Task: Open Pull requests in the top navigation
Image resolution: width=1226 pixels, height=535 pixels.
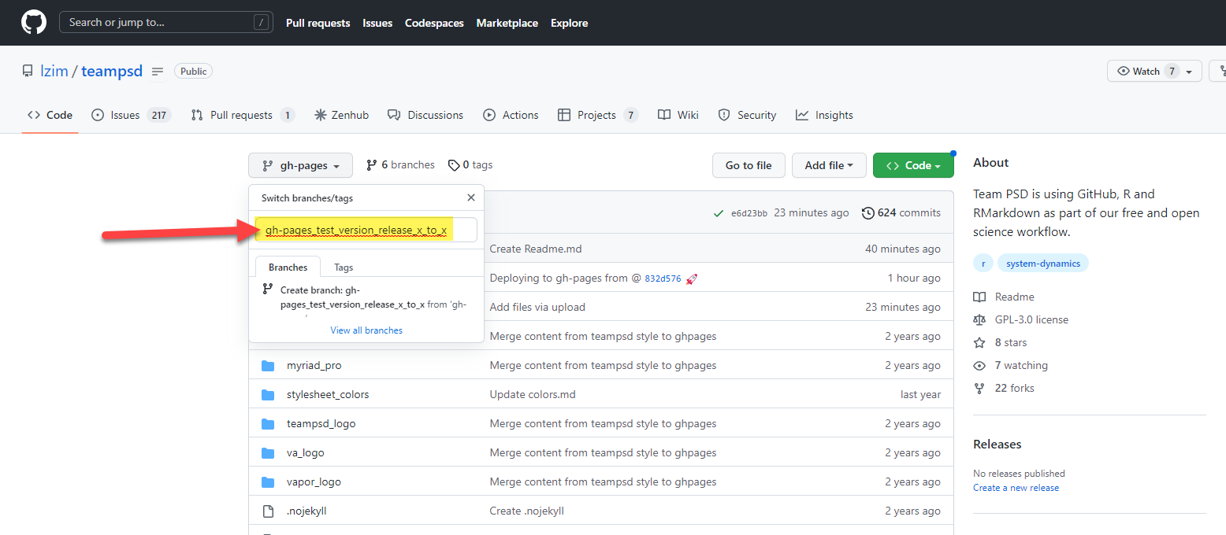Action: 318,23
